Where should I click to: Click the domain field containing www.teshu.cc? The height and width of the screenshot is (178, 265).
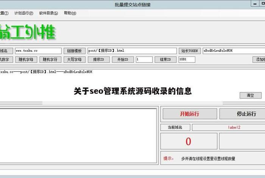coord(38,51)
